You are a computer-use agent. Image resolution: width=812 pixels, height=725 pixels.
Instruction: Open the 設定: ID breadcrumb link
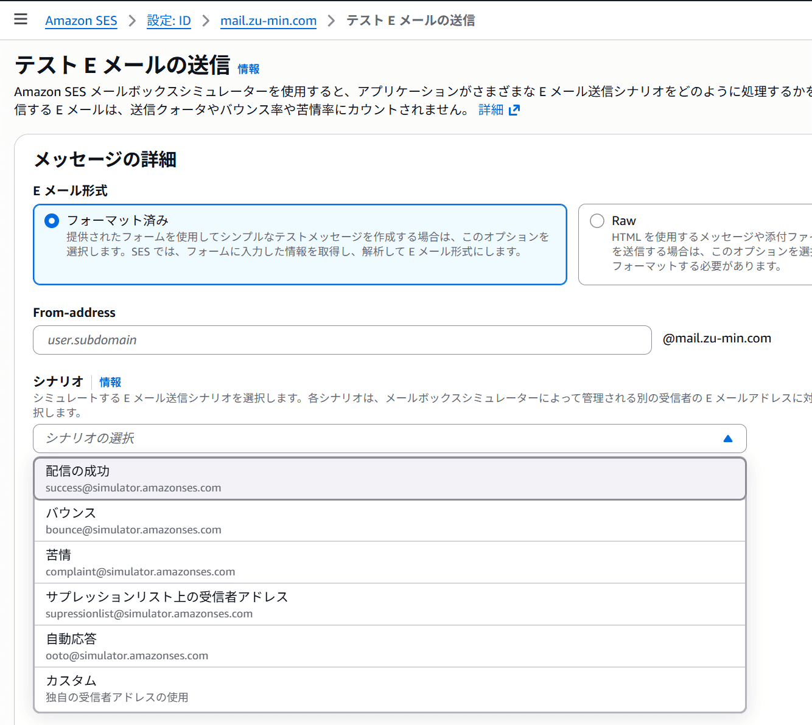coord(169,21)
